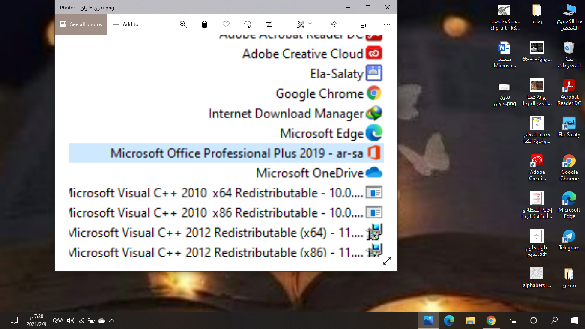The image size is (585, 329).
Task: Open File Explorer from the taskbar
Action: pos(470,320)
